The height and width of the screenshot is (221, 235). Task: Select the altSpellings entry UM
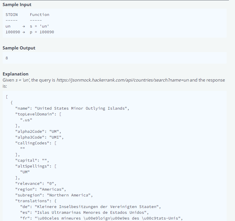[25, 172]
